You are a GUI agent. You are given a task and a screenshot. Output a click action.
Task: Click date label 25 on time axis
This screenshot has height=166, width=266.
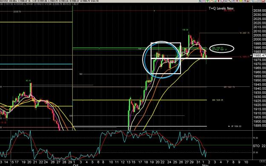point(175,162)
